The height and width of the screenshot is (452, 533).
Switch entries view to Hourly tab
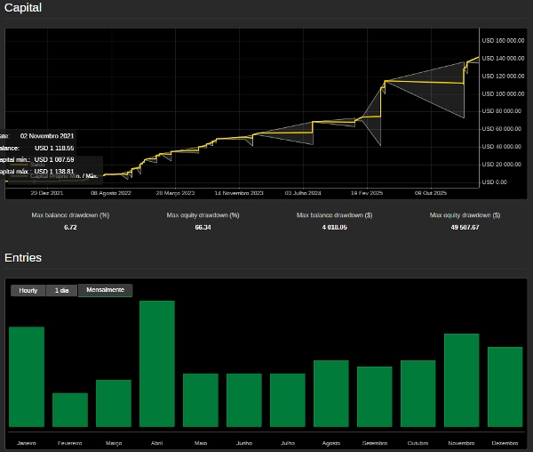pyautogui.click(x=28, y=290)
